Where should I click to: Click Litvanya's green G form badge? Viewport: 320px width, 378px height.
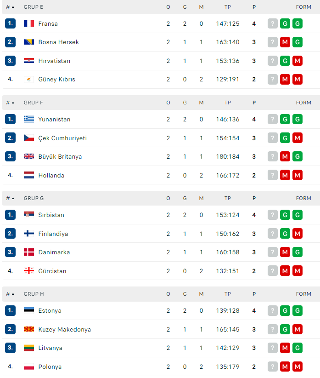point(298,348)
